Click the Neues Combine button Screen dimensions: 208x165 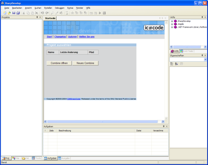[85, 63]
